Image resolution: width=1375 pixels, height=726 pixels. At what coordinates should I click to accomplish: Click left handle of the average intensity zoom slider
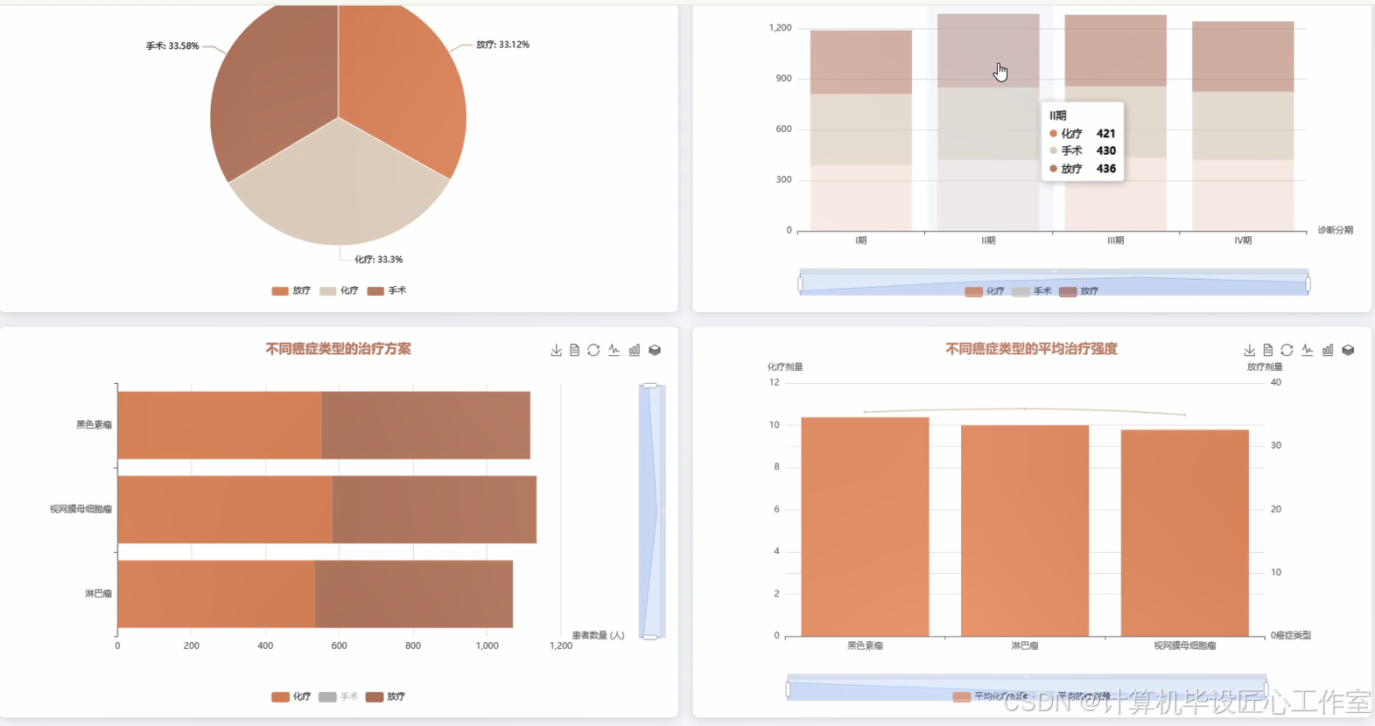point(789,689)
